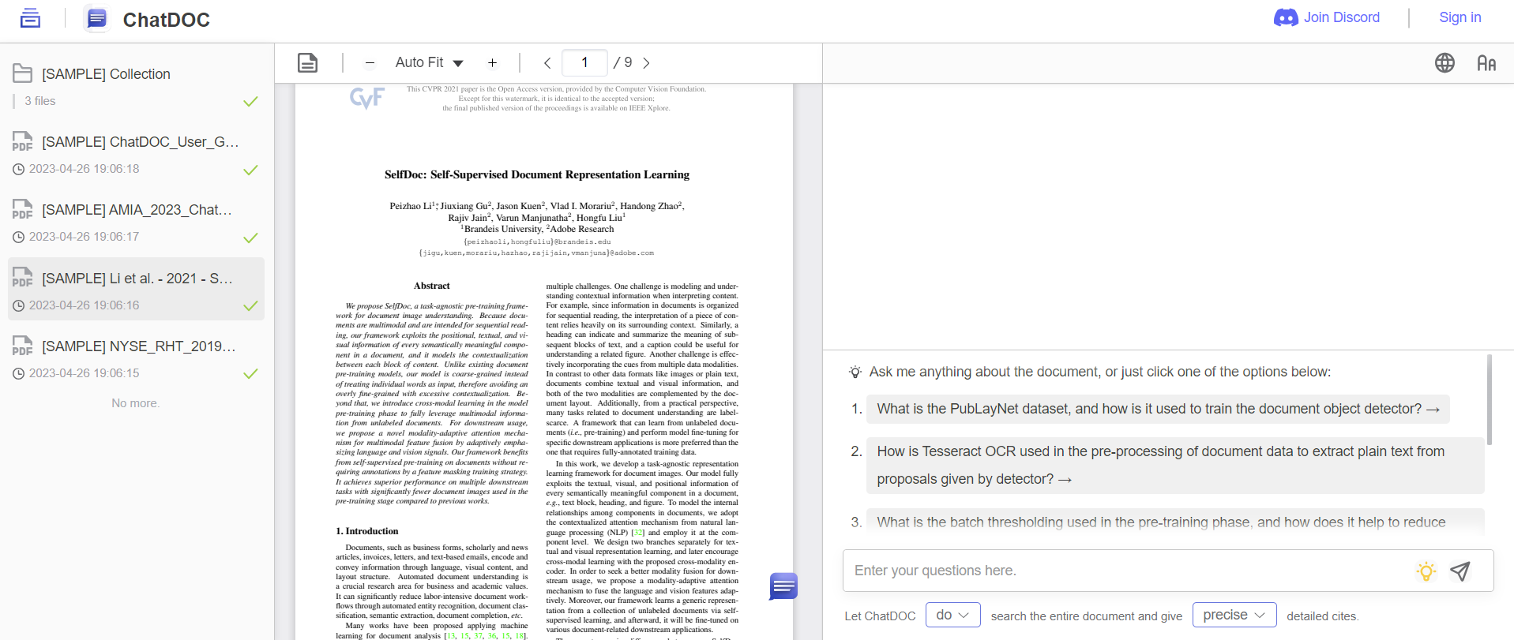Click the green check for NYSE_RHT_2019 file
1514x640 pixels.
[250, 374]
